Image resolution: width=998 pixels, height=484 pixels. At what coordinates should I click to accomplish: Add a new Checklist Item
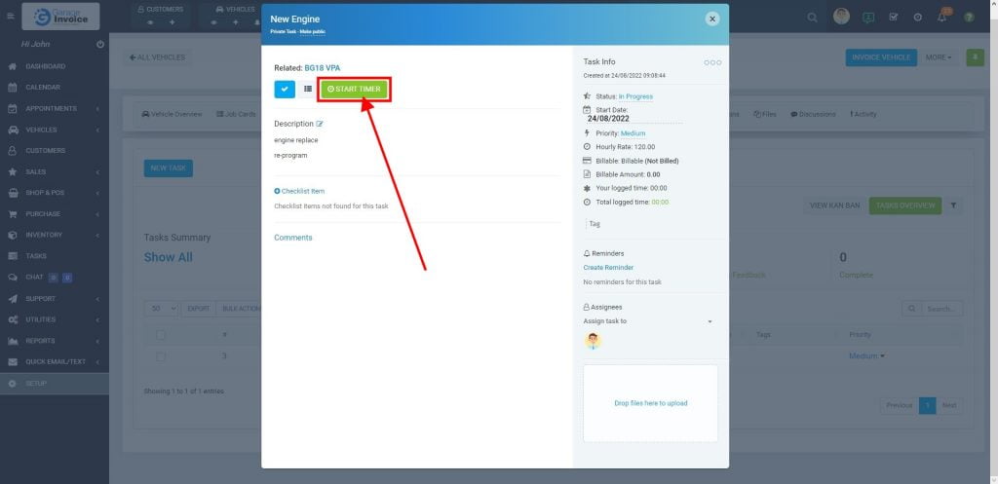pyautogui.click(x=299, y=191)
